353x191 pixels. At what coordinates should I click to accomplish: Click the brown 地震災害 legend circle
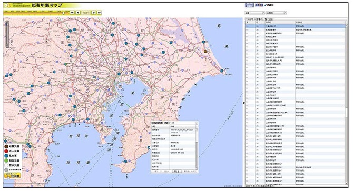[x=6, y=146]
